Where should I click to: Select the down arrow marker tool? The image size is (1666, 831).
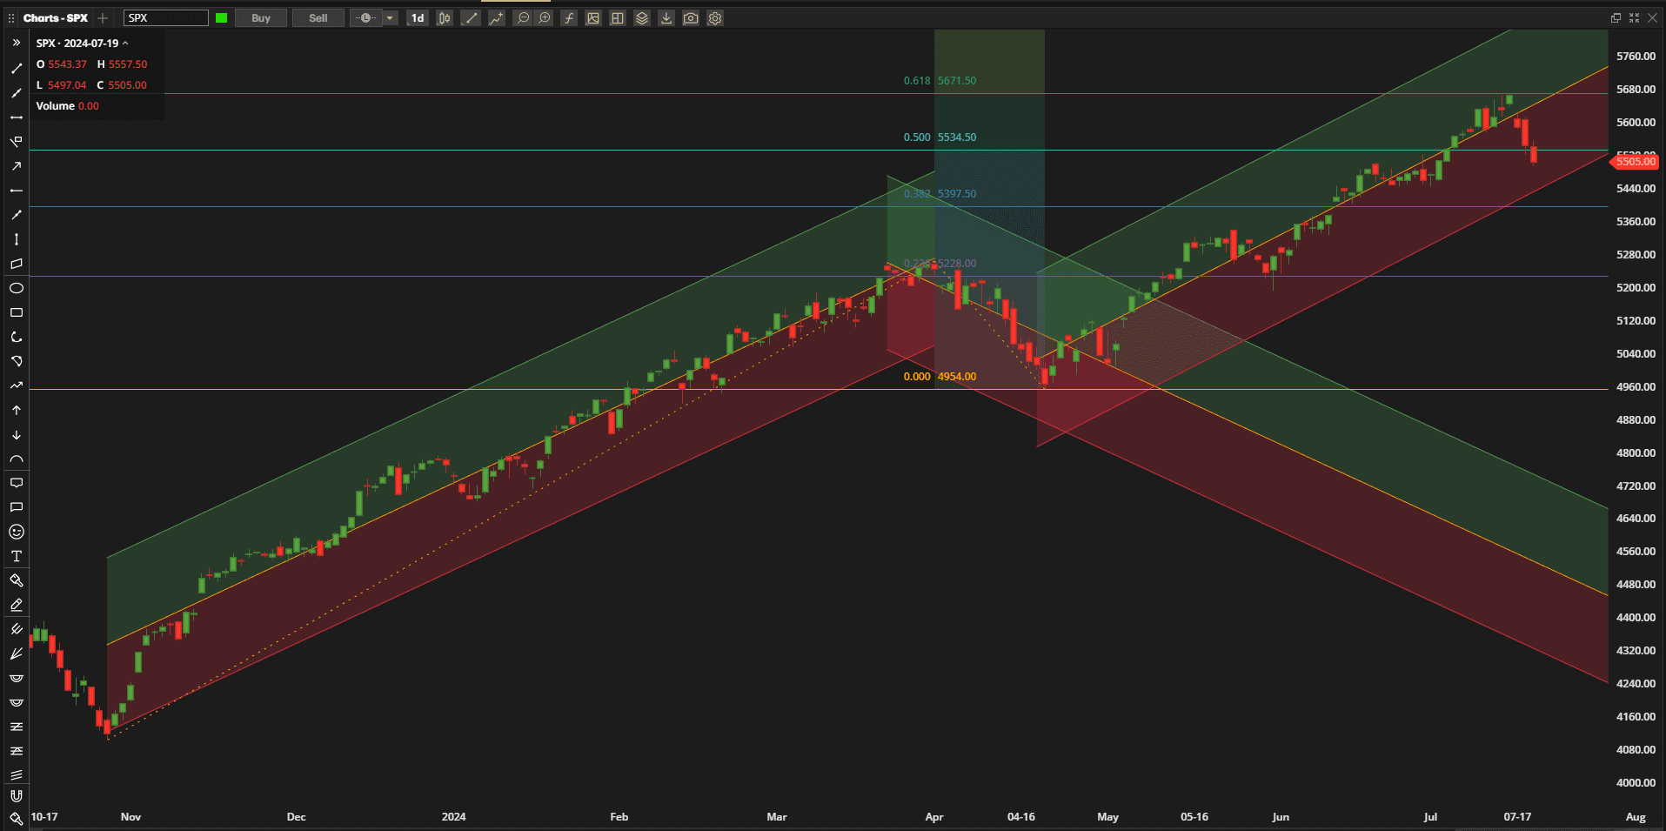pyautogui.click(x=16, y=434)
